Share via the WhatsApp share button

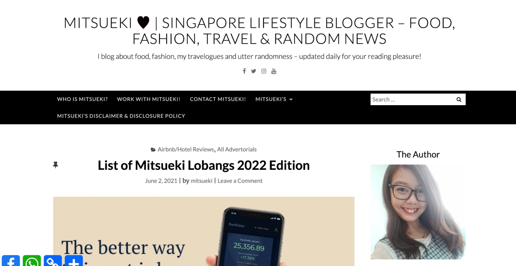[x=32, y=261]
